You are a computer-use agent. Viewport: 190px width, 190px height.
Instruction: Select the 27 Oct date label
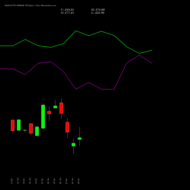pos(66,181)
